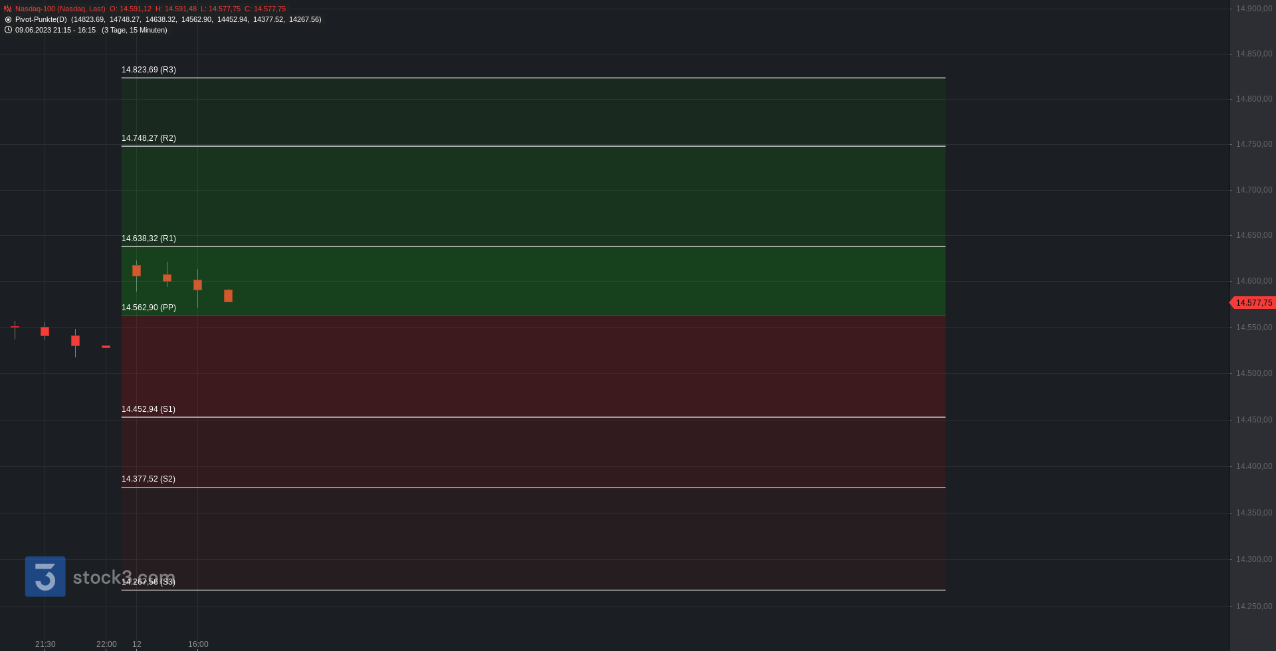Click the clock icon next to date range

click(x=8, y=30)
